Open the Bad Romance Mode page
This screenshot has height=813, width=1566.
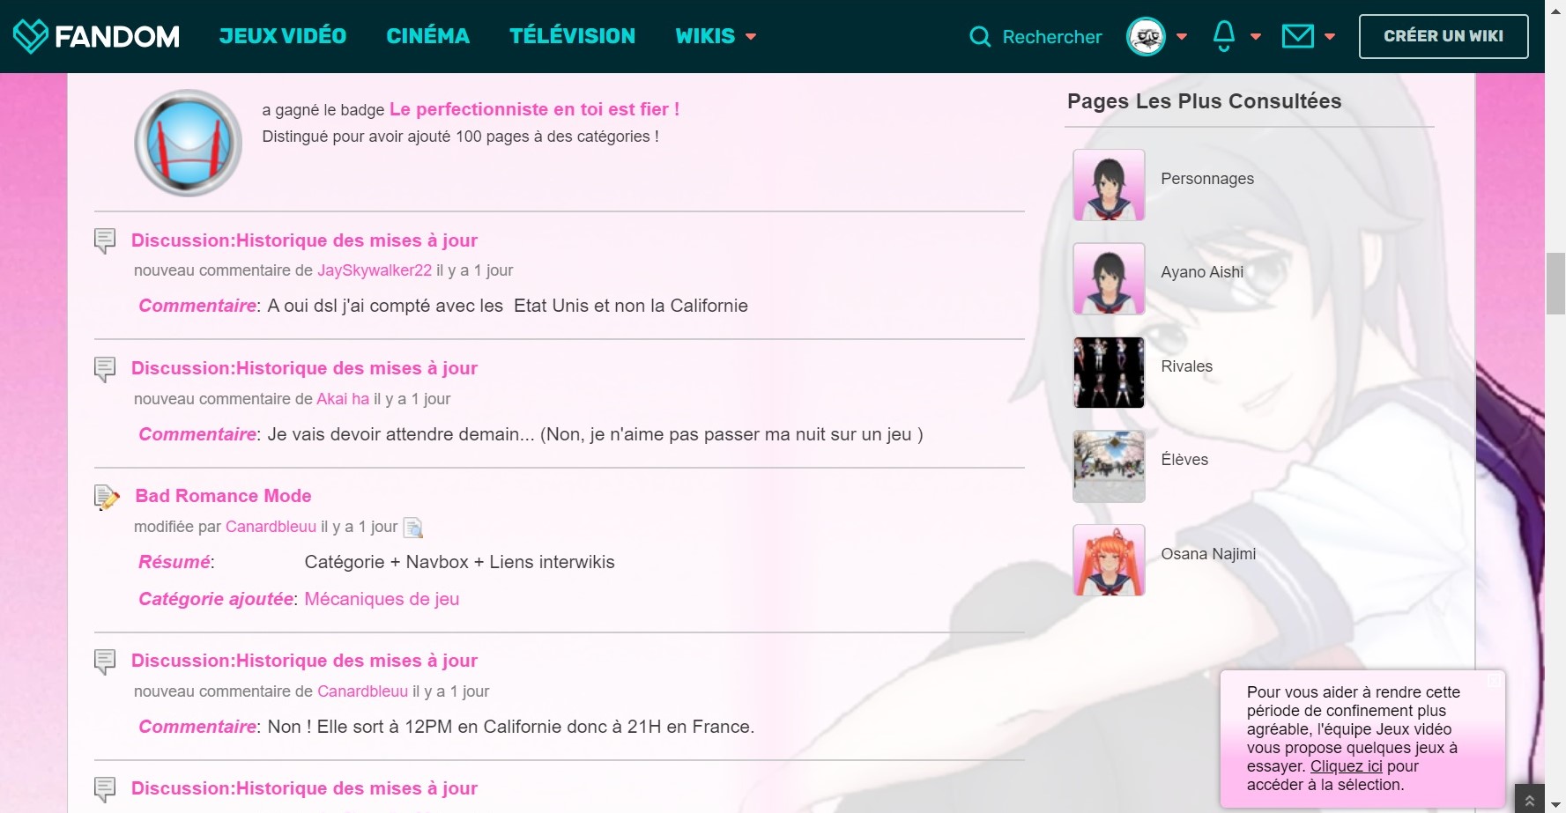tap(223, 496)
